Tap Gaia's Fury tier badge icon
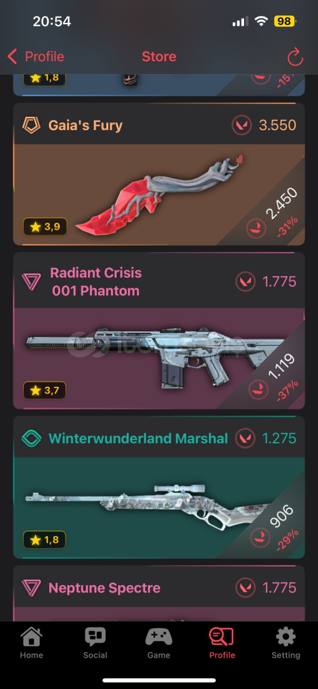This screenshot has width=318, height=689. [32, 125]
